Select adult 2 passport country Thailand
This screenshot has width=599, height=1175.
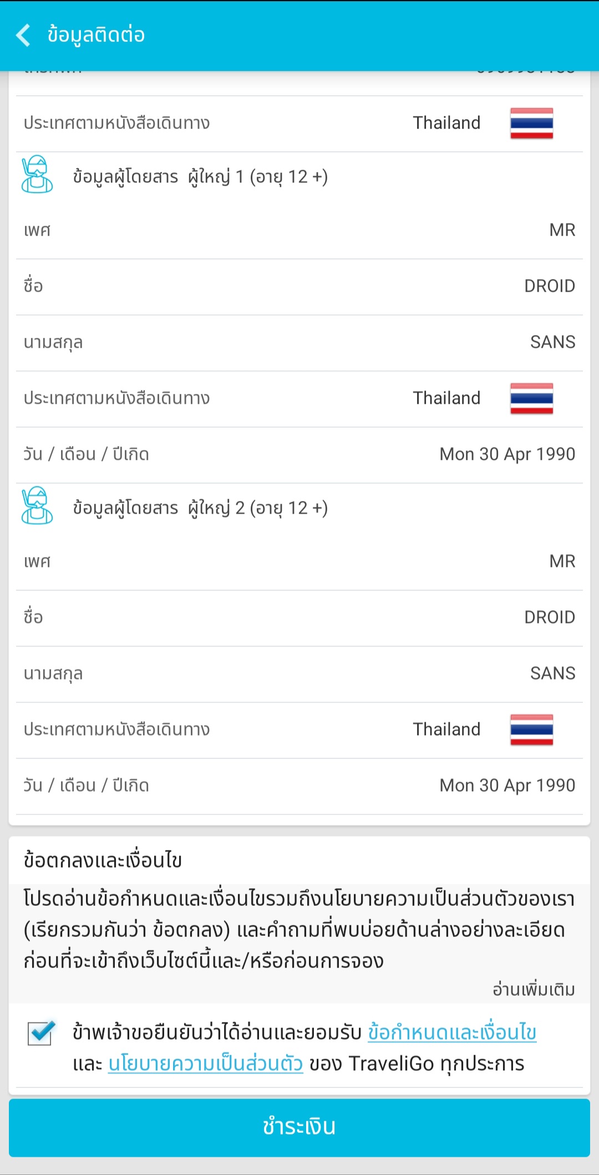[x=446, y=730]
